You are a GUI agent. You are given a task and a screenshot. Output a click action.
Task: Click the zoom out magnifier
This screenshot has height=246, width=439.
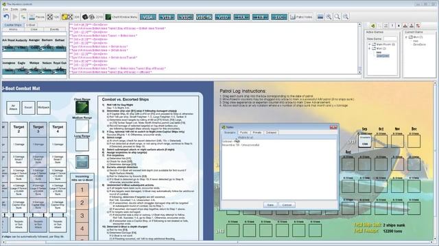tap(346, 17)
